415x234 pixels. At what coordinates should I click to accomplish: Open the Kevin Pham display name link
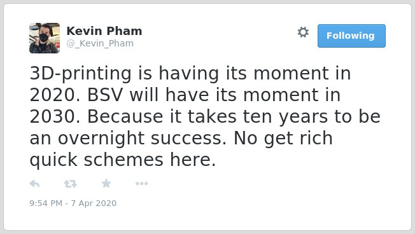[x=104, y=31]
